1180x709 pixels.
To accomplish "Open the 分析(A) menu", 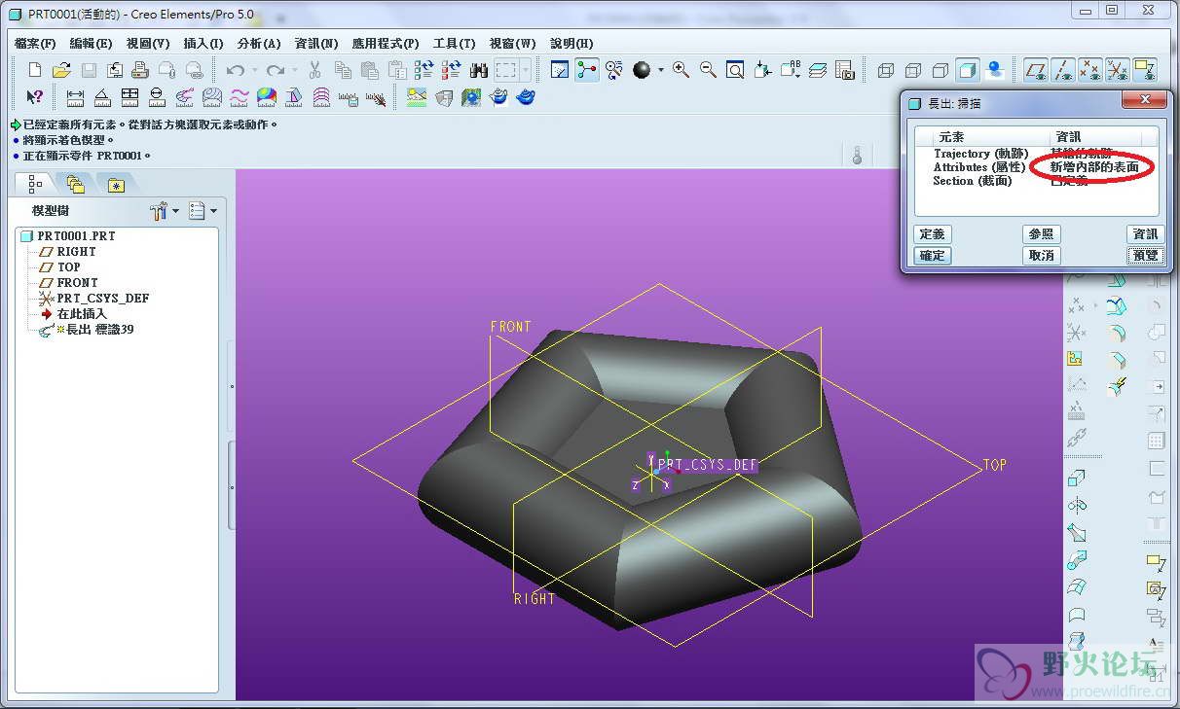I will coord(259,44).
